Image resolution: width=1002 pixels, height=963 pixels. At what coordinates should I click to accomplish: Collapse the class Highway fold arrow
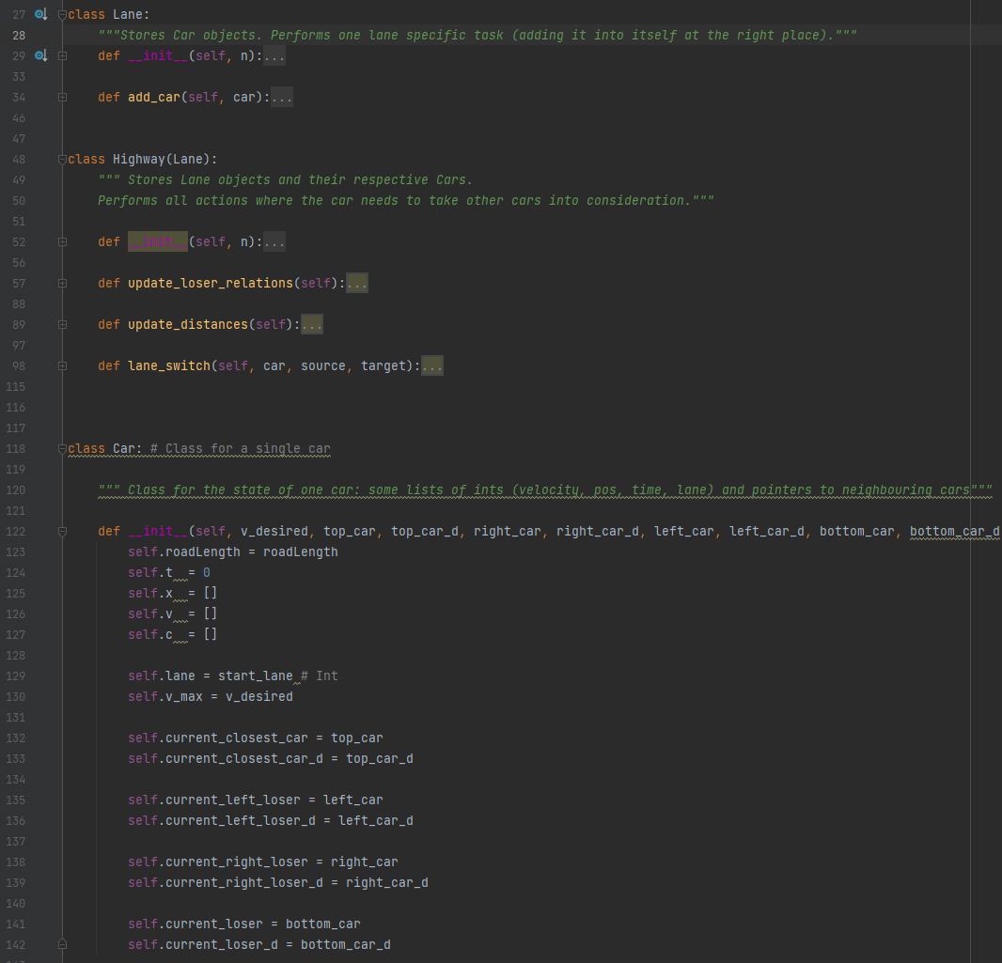click(62, 160)
